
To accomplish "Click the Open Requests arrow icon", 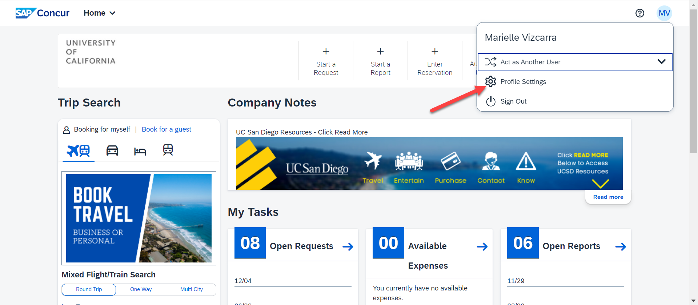I will 348,247.
